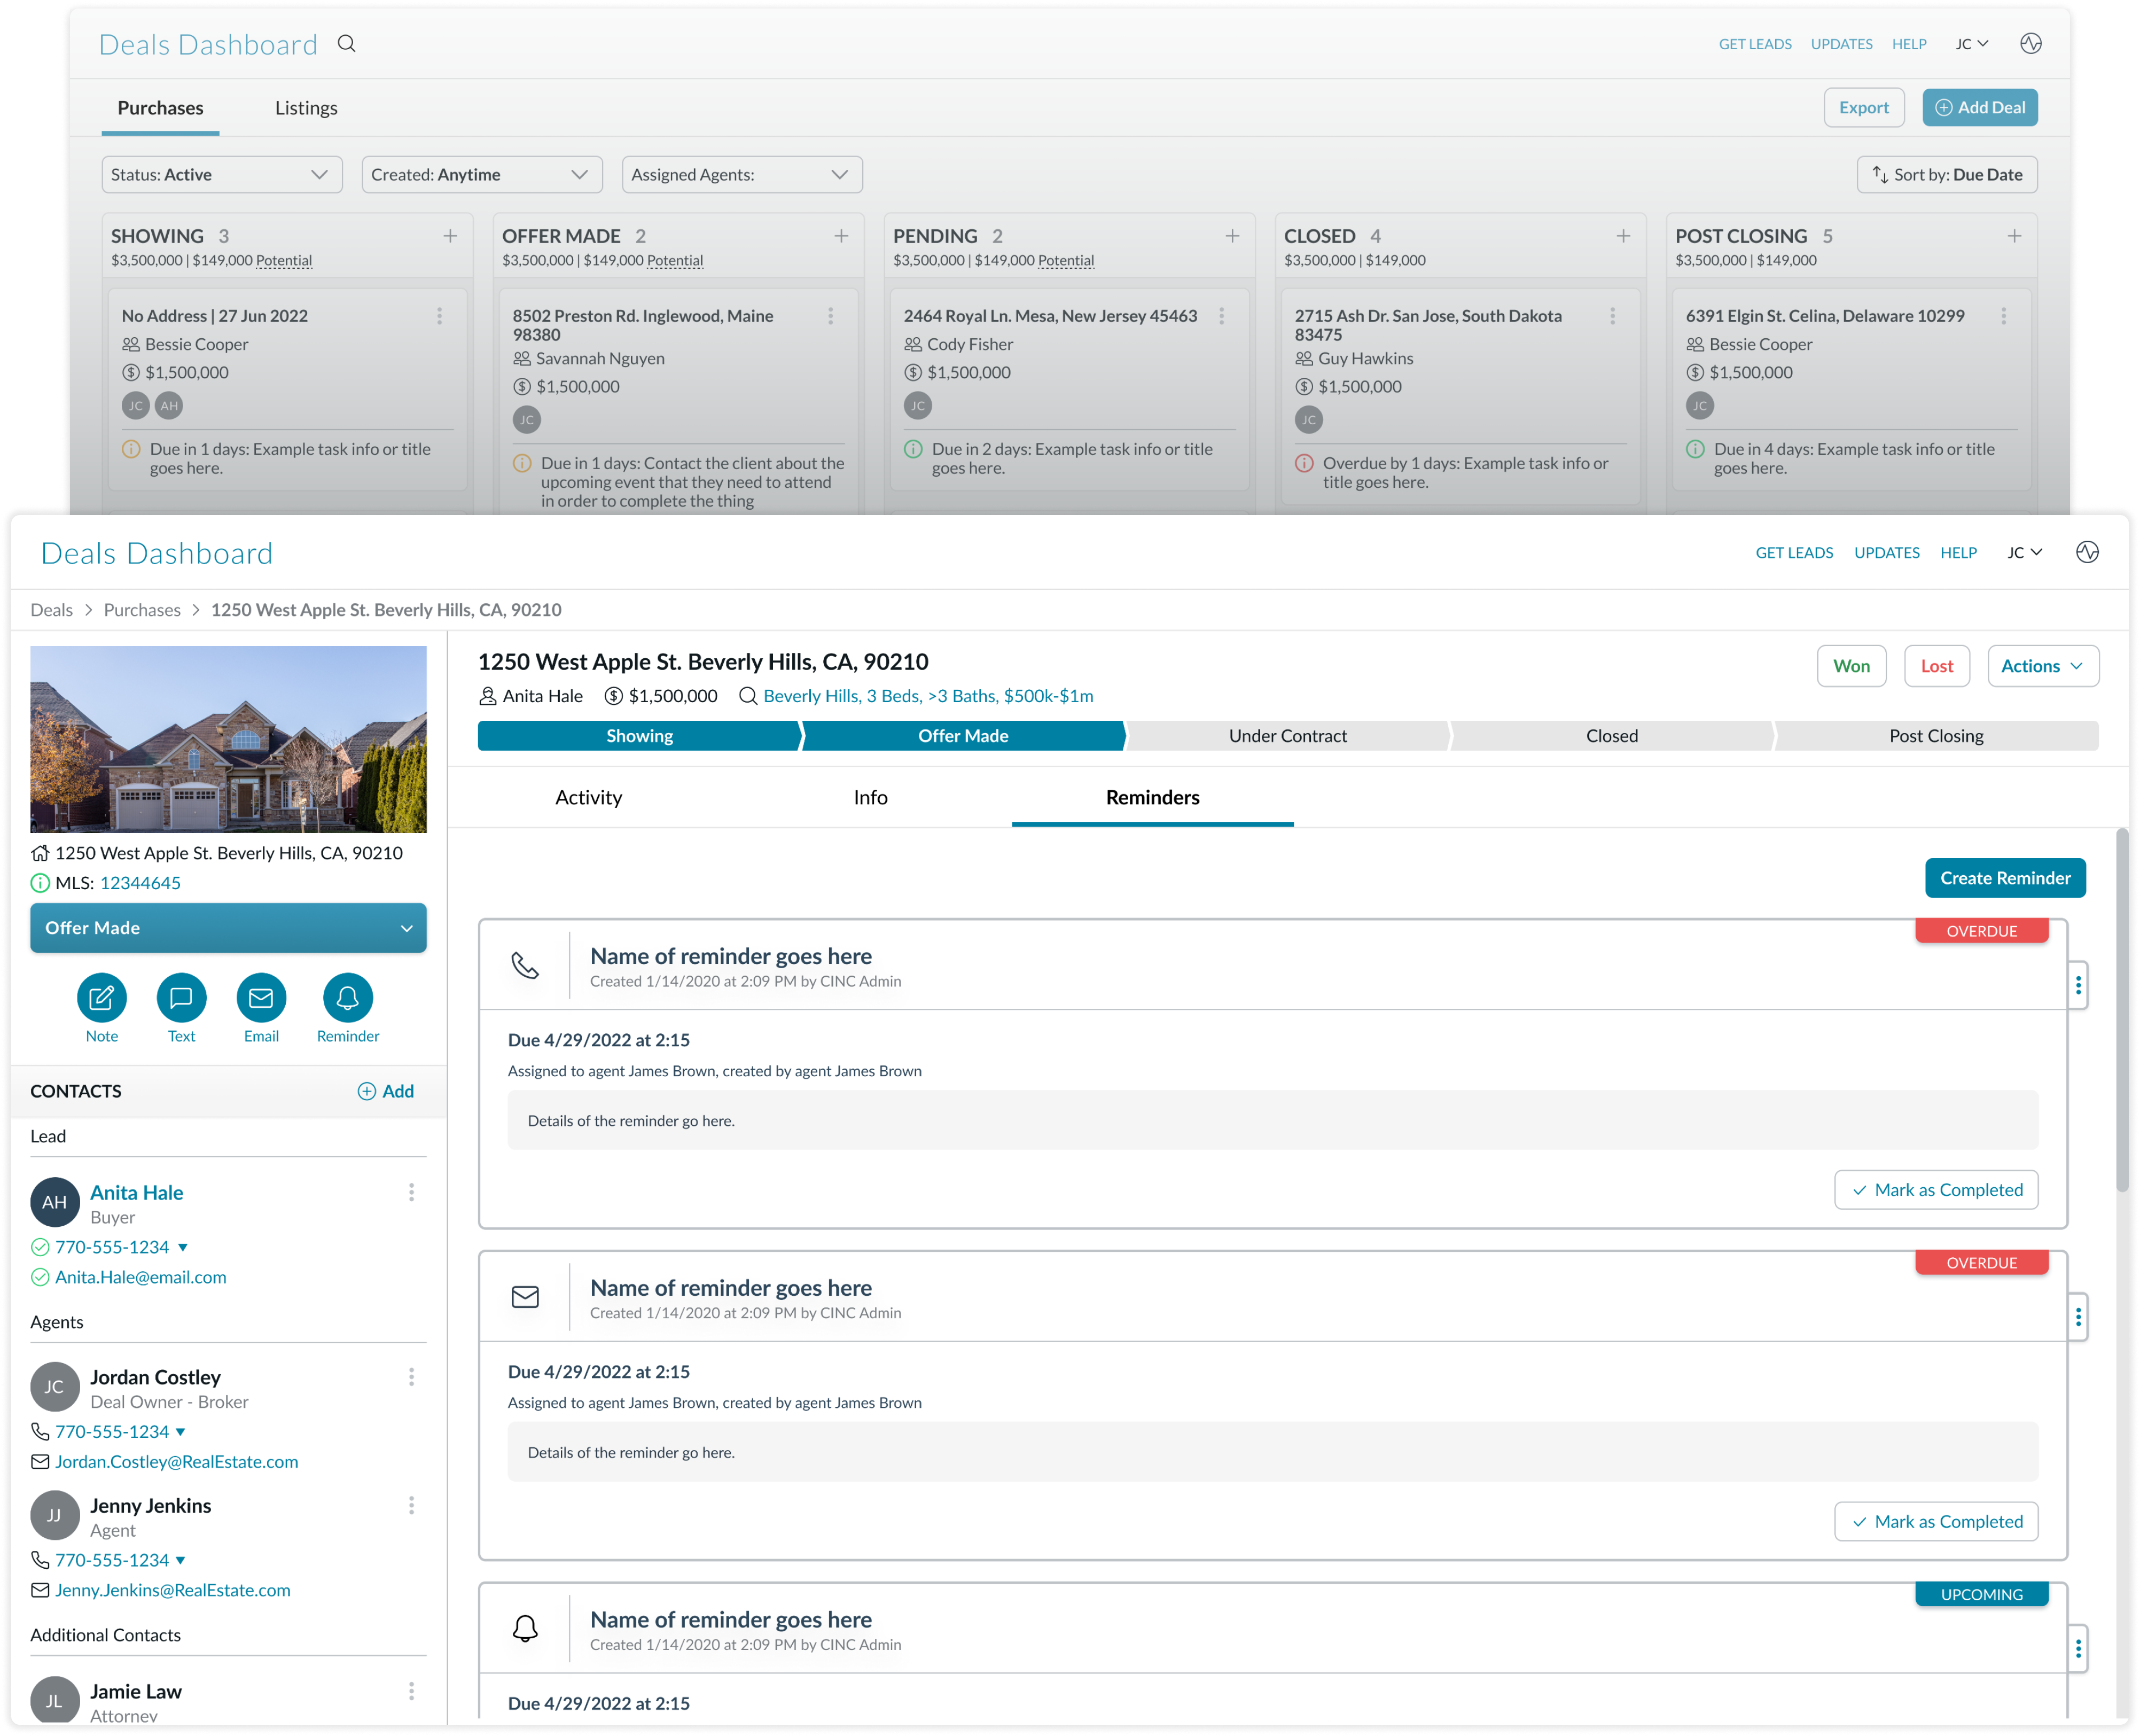The width and height of the screenshot is (2140, 1736).
Task: Mark the phone reminder as completed
Action: point(1936,1190)
